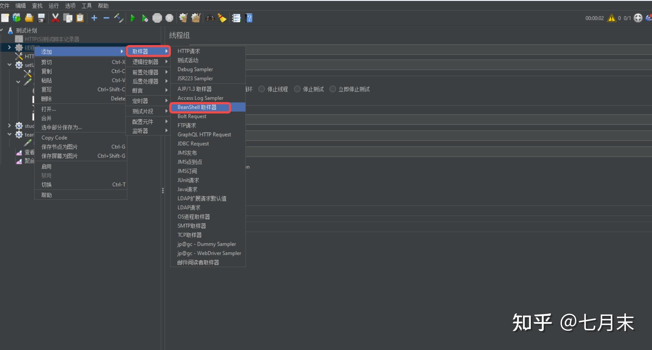Click the Open folder toolbar icon

point(29,18)
